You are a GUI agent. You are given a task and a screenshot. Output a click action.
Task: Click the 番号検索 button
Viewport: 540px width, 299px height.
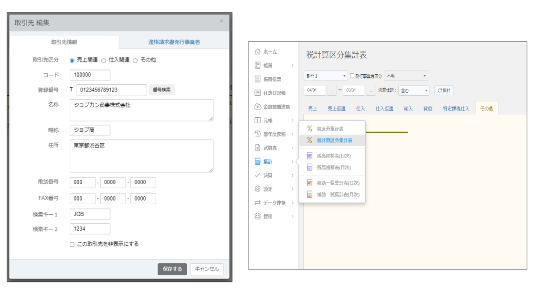tap(161, 90)
